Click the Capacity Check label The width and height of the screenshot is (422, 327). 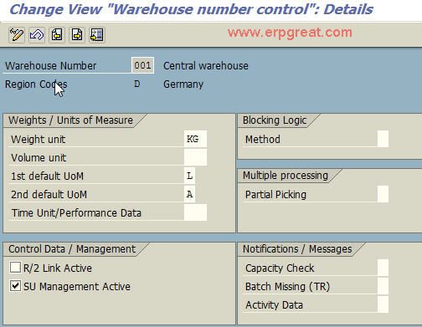tap(280, 268)
